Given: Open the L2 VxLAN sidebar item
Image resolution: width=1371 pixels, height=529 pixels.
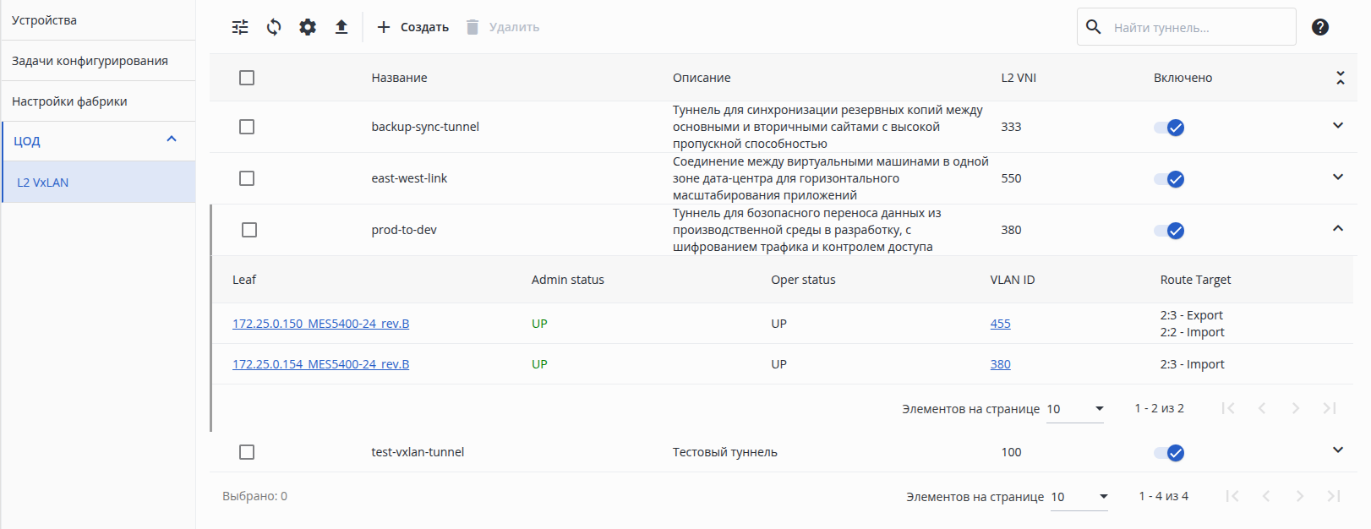Looking at the screenshot, I should point(43,183).
